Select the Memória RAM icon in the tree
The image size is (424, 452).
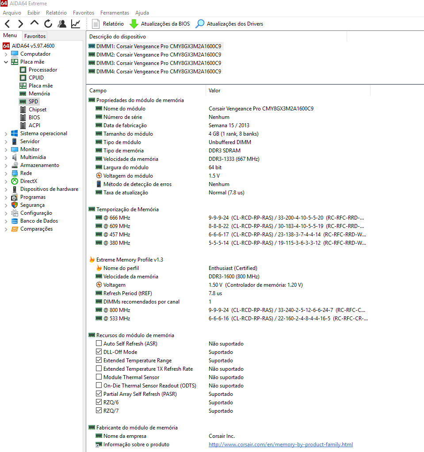(23, 94)
